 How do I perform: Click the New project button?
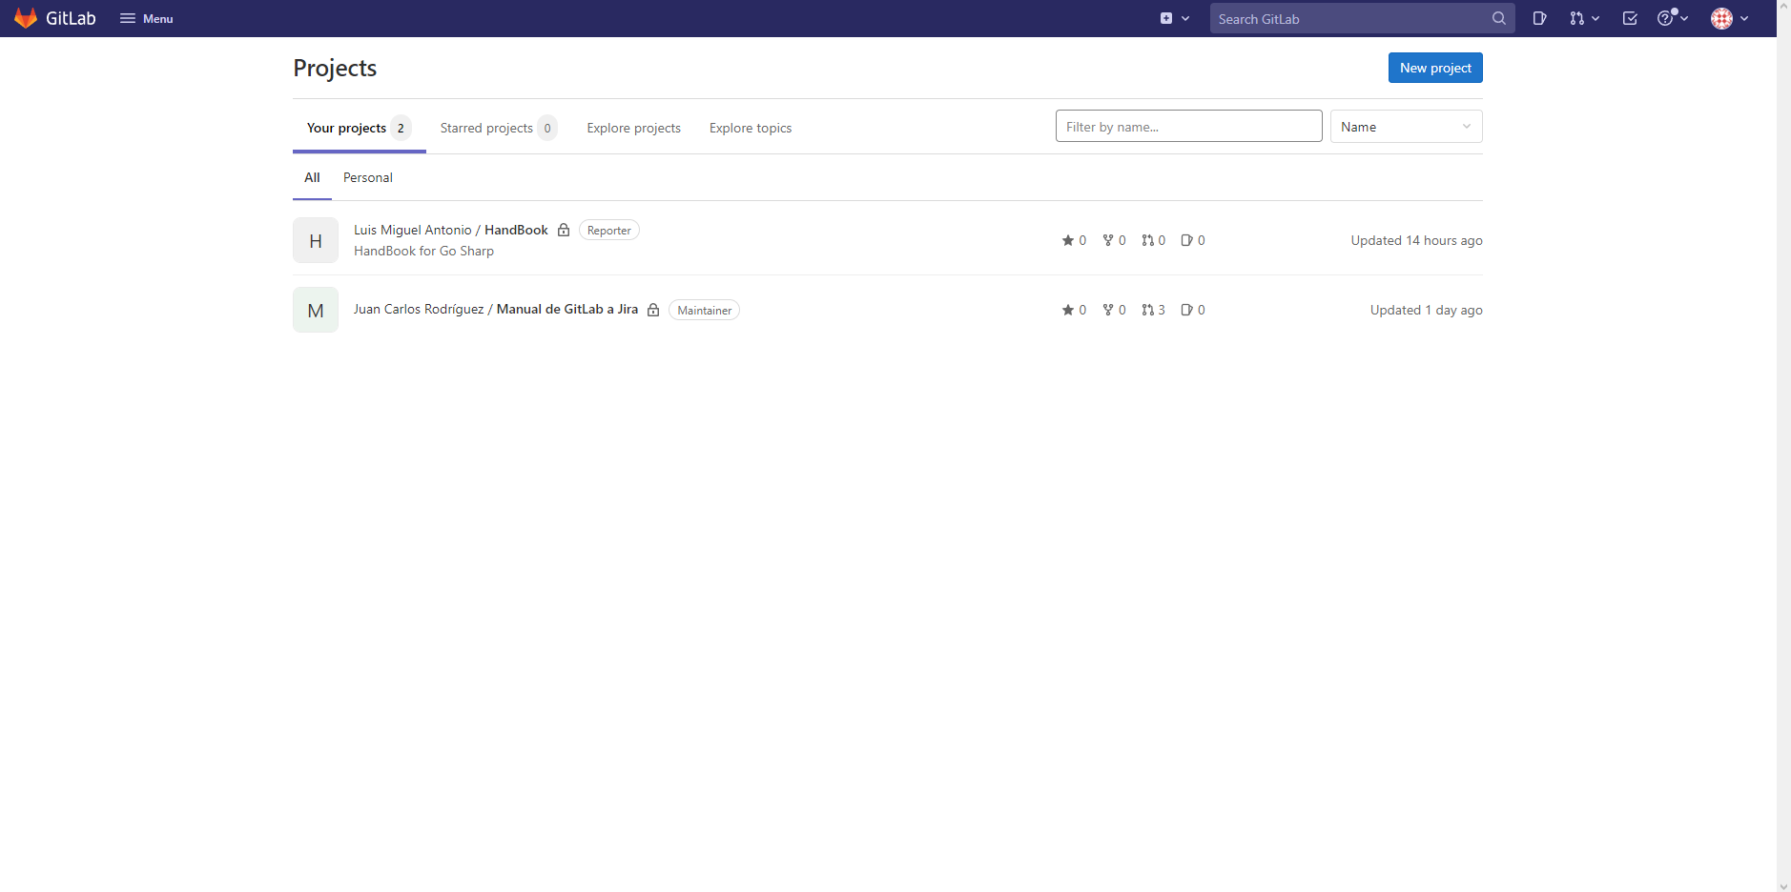click(1435, 68)
